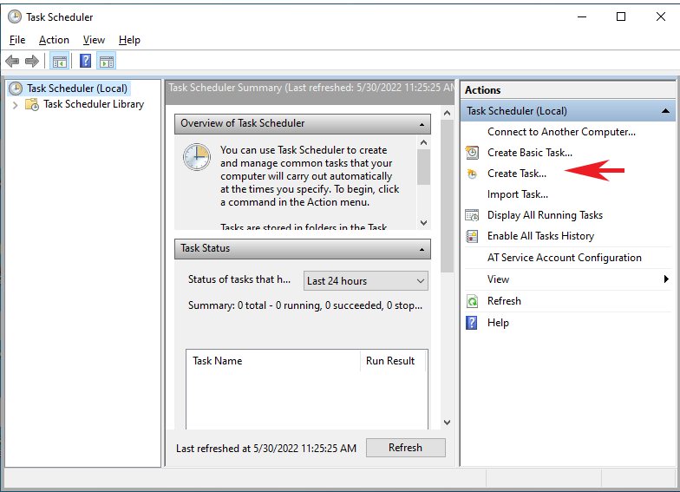Click the Enable All Tasks History icon
This screenshot has height=492, width=680.
click(x=472, y=236)
